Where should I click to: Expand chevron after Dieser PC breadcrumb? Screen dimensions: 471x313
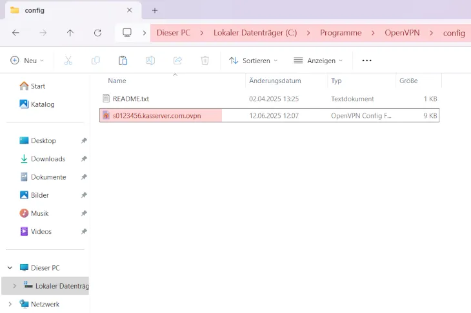tap(202, 33)
